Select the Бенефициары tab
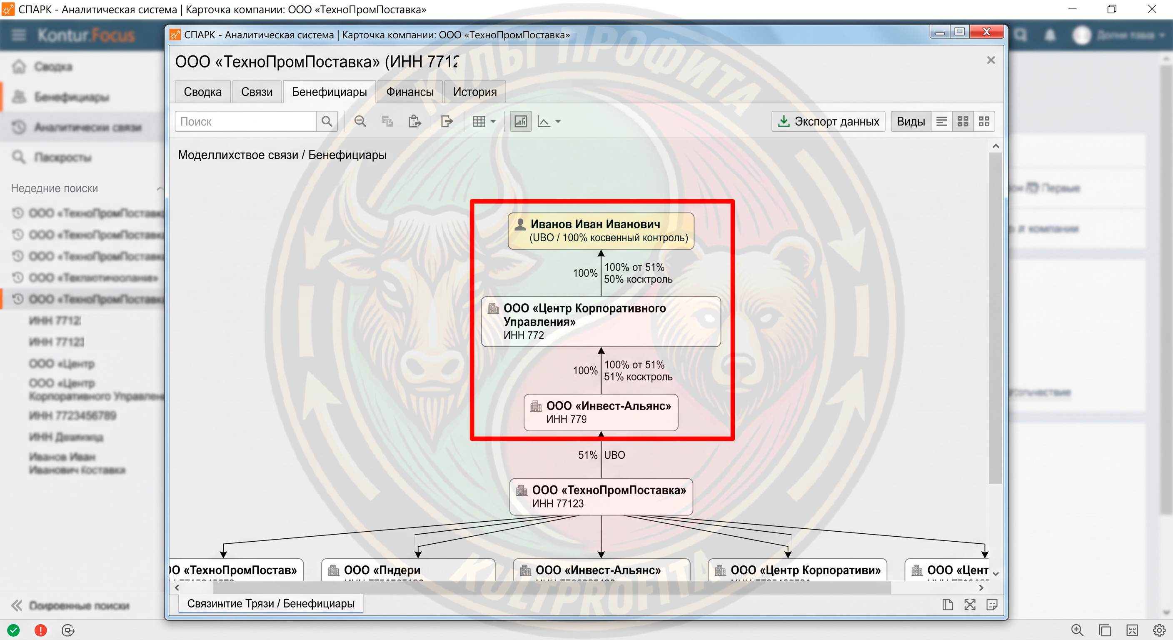The image size is (1173, 640). 329,92
